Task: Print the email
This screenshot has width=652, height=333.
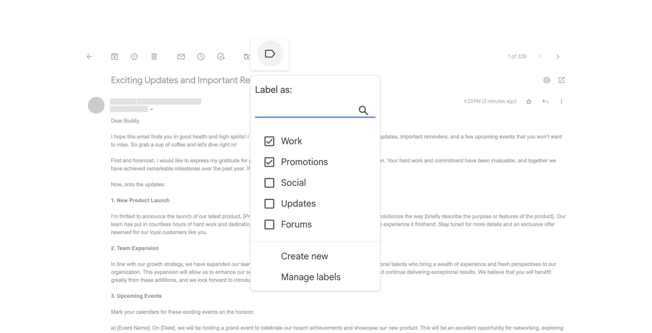Action: point(546,80)
